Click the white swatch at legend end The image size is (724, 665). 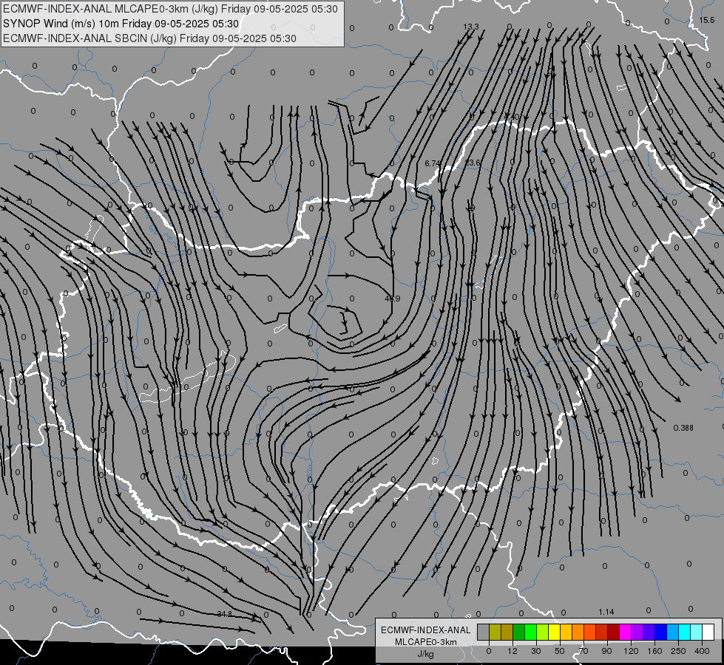[708, 632]
